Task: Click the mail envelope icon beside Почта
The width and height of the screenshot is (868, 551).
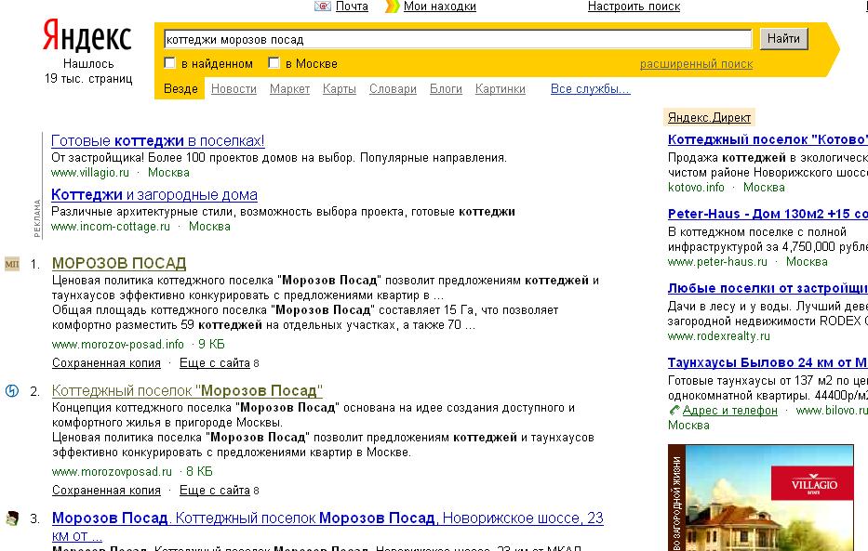Action: [x=322, y=7]
